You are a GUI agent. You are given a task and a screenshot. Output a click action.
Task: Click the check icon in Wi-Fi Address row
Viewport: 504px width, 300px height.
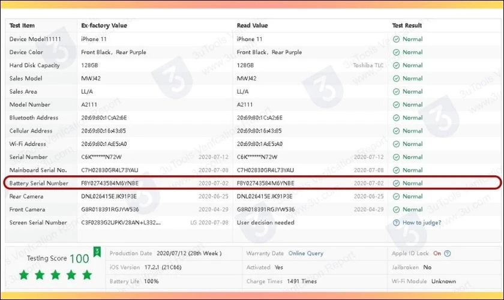[396, 144]
